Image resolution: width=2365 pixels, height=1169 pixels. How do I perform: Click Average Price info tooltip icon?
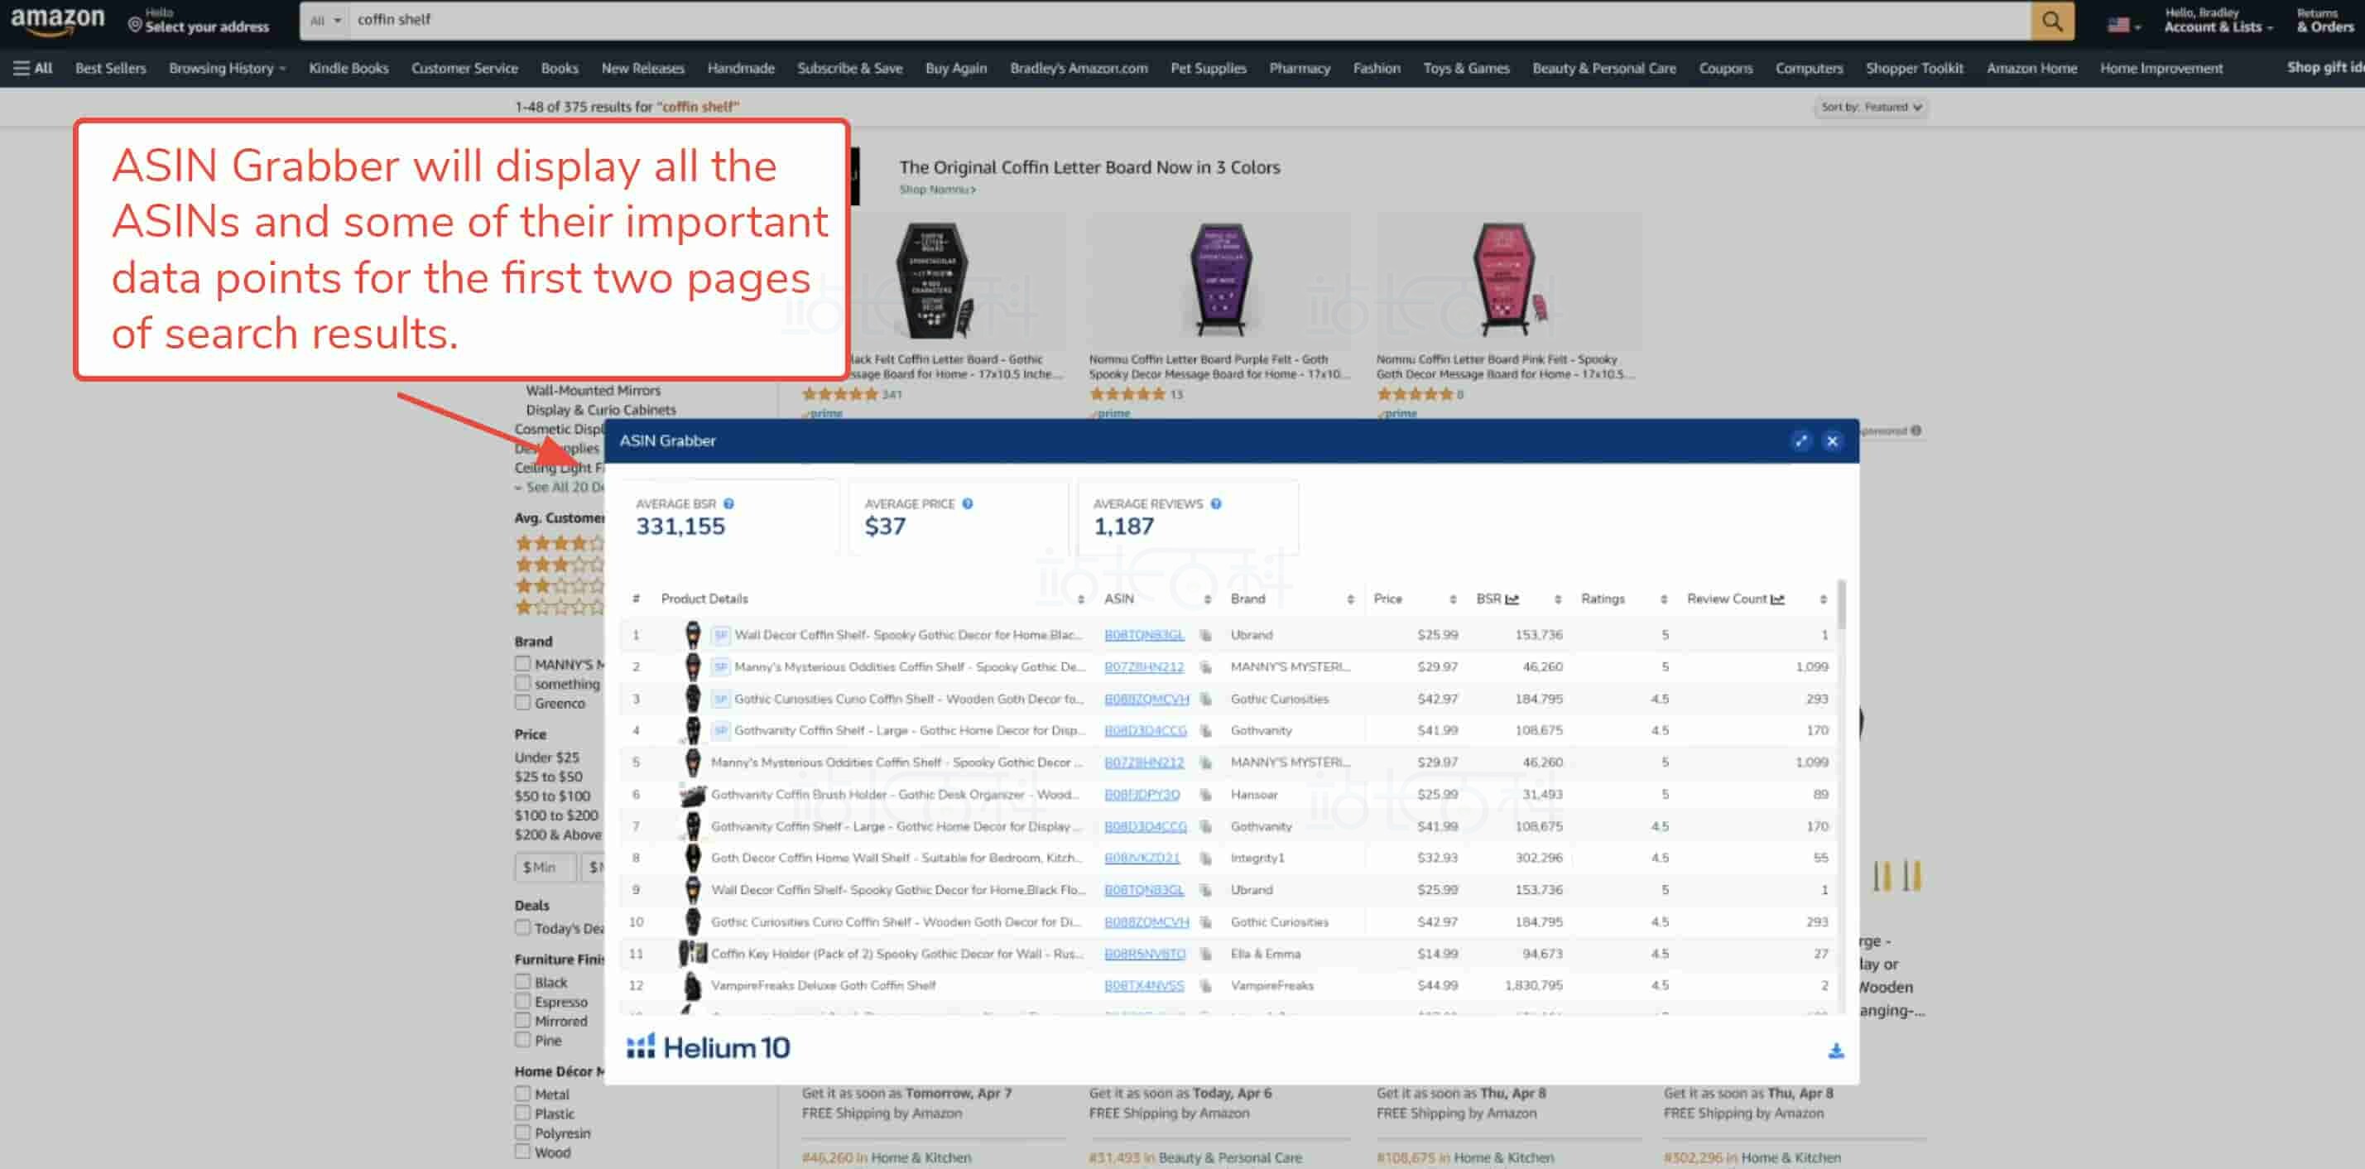[968, 504]
